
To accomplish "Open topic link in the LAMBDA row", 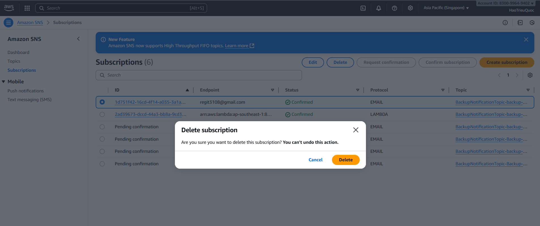I will click(x=491, y=114).
